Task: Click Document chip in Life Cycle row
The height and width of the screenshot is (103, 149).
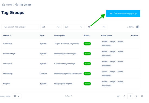Action: [x=106, y=66]
